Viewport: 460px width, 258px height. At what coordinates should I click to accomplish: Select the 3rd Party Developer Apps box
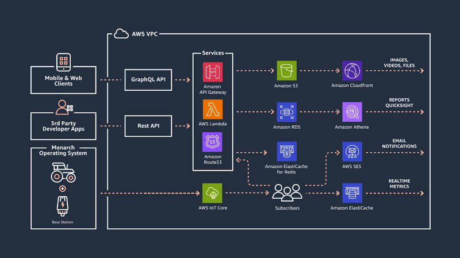pyautogui.click(x=63, y=126)
